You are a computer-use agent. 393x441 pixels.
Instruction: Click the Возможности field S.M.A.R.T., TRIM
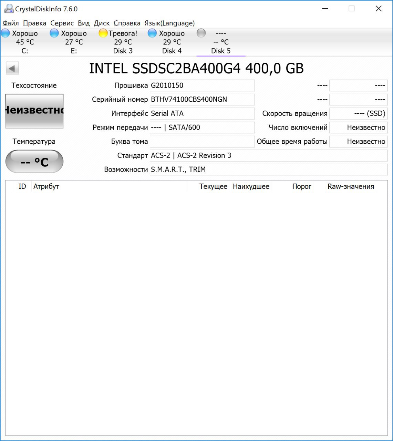(269, 170)
